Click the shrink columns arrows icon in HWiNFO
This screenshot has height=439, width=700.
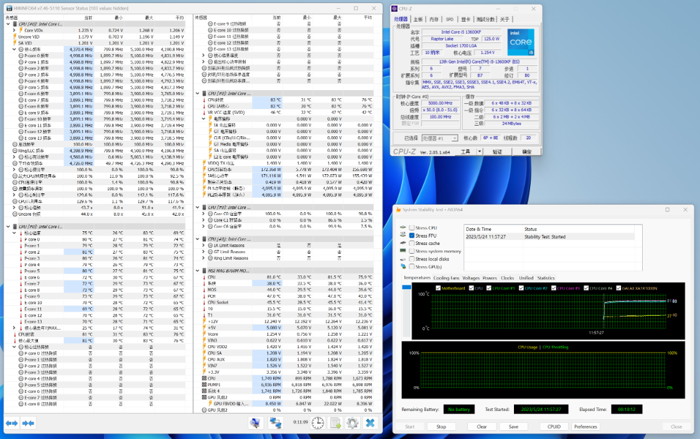tap(28, 423)
